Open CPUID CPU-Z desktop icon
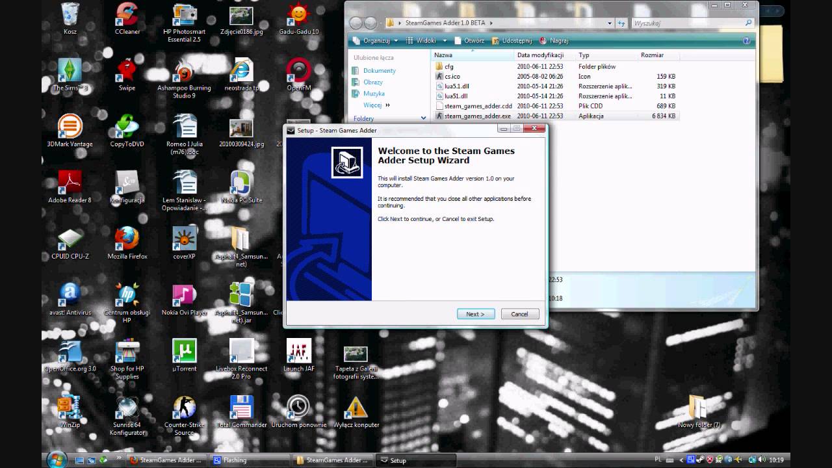 pos(70,243)
